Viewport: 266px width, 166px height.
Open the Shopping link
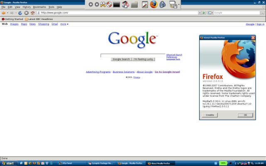pos(44,24)
